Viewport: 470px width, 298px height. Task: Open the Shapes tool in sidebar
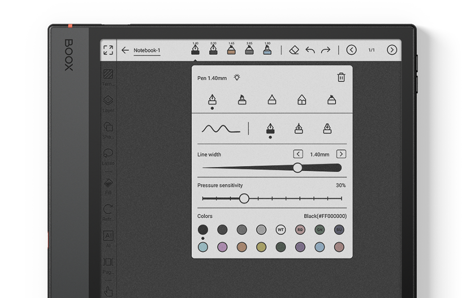tap(108, 130)
